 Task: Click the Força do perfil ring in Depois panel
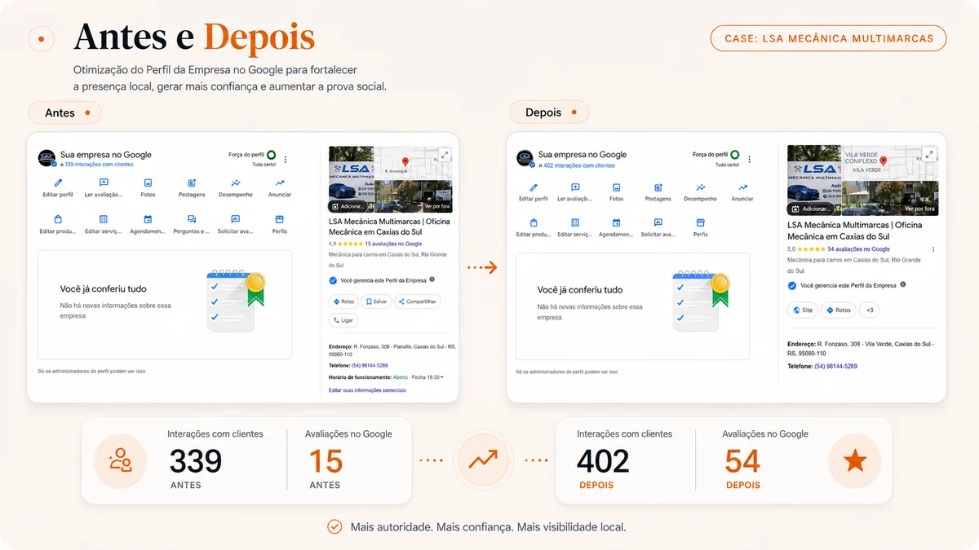[x=734, y=155]
